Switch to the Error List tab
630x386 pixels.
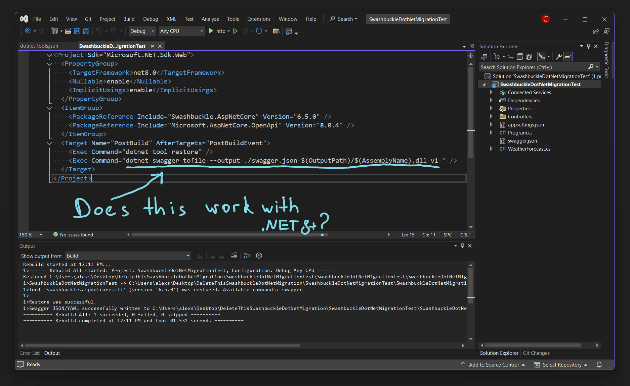pos(30,353)
